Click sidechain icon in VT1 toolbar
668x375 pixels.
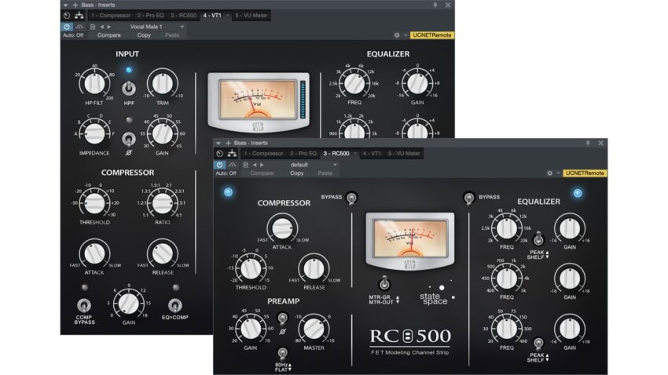pos(79,27)
